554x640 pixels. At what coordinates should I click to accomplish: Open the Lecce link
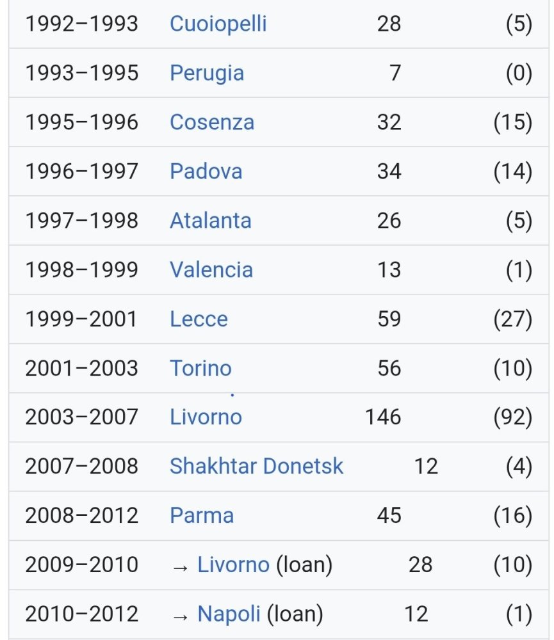[x=199, y=319]
